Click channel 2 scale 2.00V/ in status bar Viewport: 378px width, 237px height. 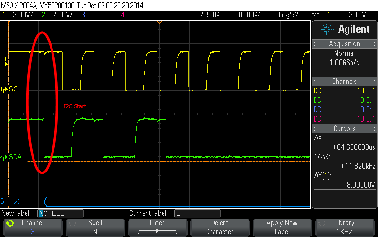pyautogui.click(x=62, y=15)
